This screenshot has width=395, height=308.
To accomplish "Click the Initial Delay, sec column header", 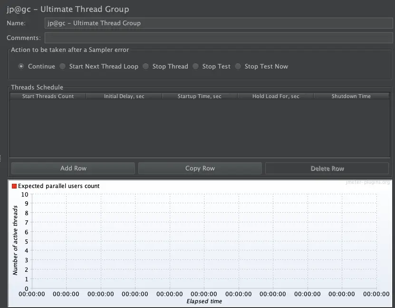I will [124, 96].
